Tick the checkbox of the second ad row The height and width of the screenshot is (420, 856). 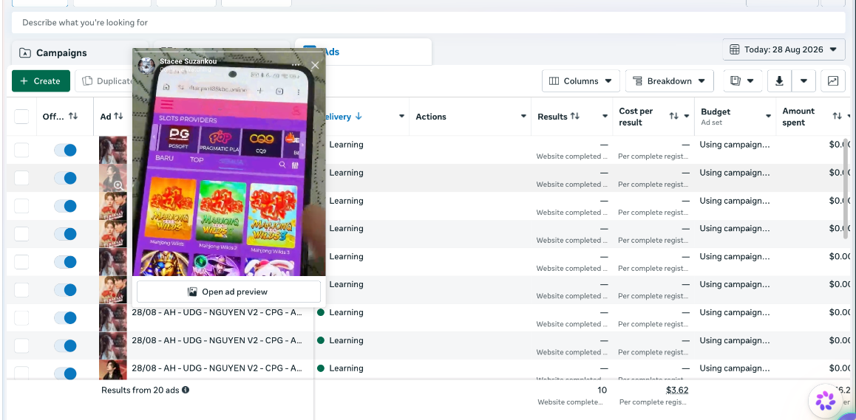pyautogui.click(x=21, y=178)
